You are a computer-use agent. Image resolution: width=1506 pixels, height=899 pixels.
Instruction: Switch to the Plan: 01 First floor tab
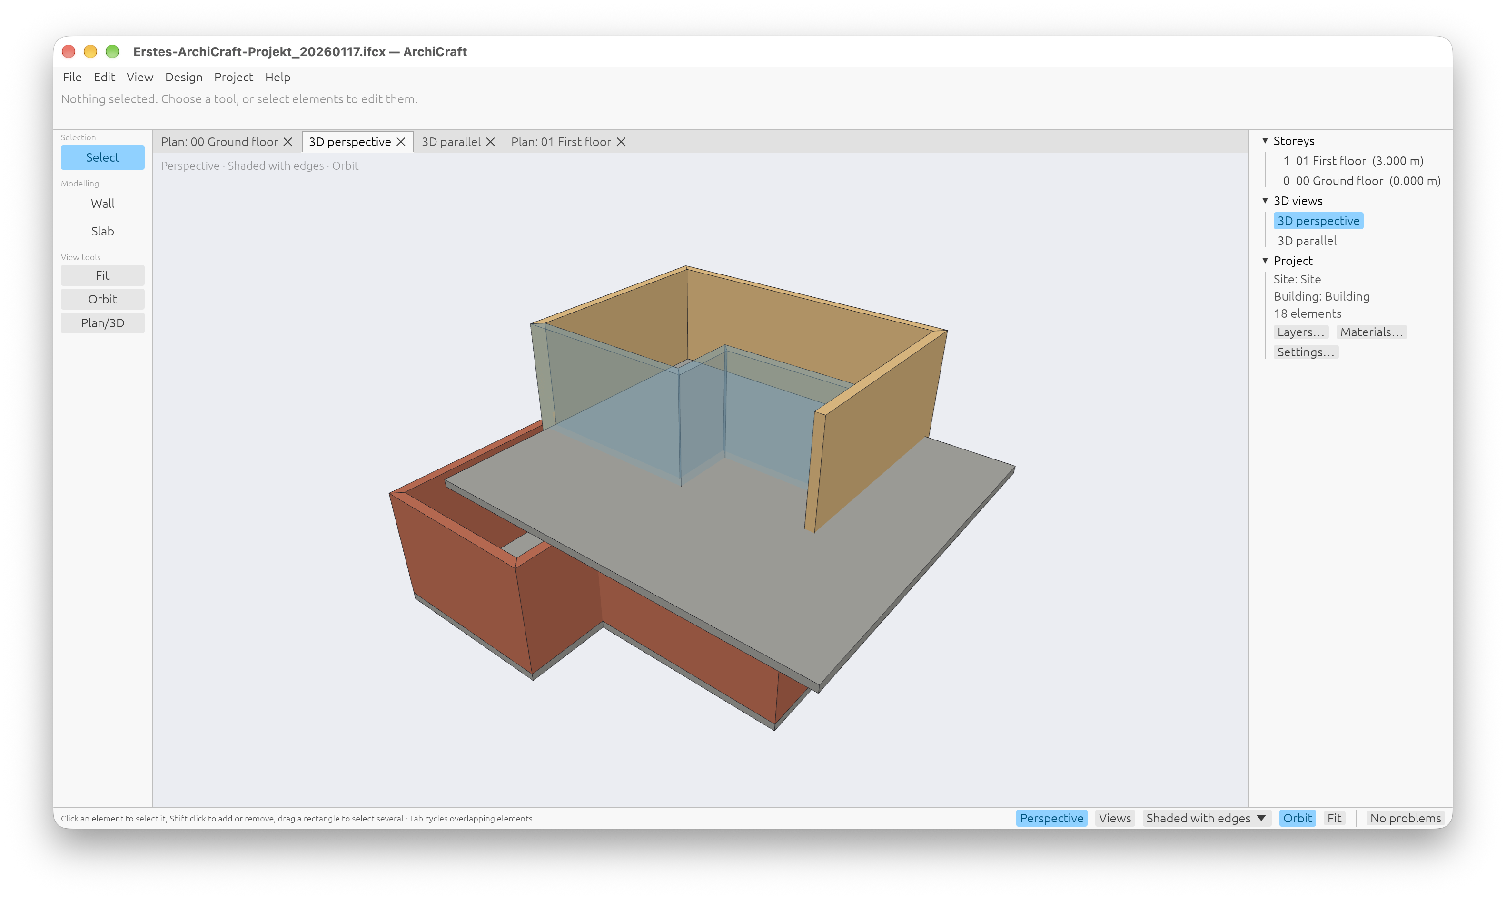click(x=561, y=142)
